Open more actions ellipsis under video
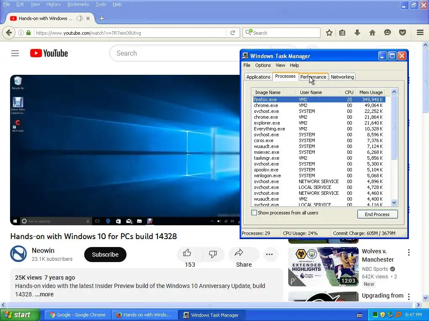Image resolution: width=429 pixels, height=321 pixels. pyautogui.click(x=269, y=255)
